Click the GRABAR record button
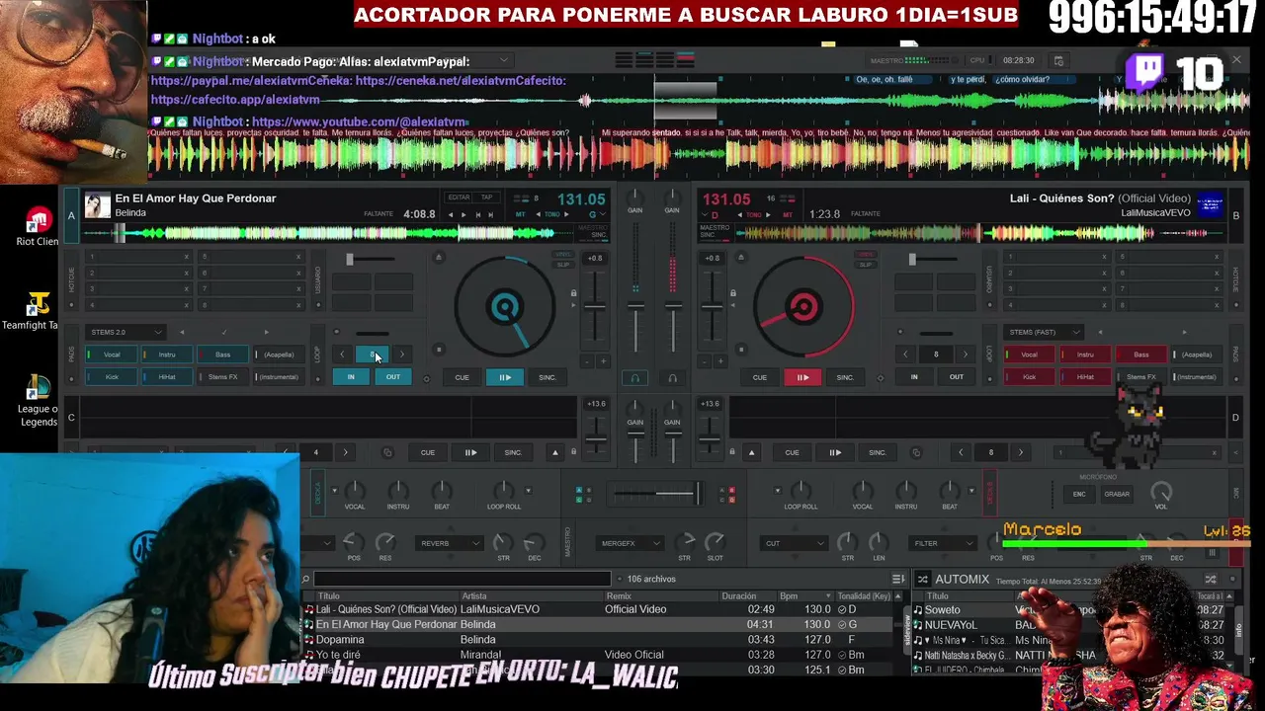 point(1117,494)
